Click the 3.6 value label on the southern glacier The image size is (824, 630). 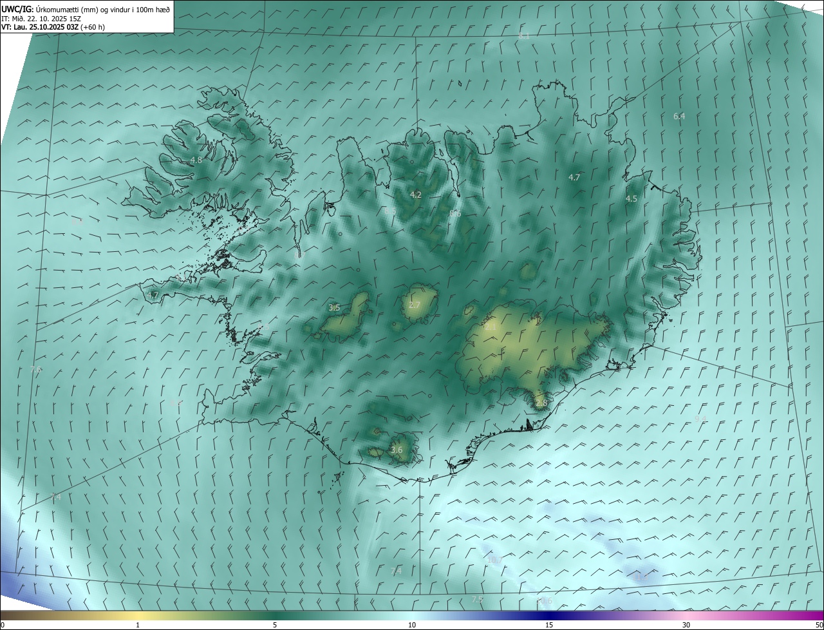[x=397, y=450]
